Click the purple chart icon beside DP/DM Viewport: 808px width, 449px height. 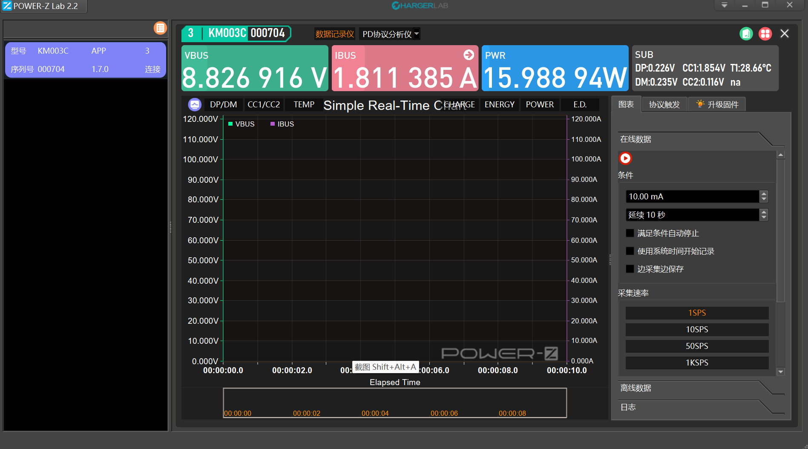[x=195, y=104]
